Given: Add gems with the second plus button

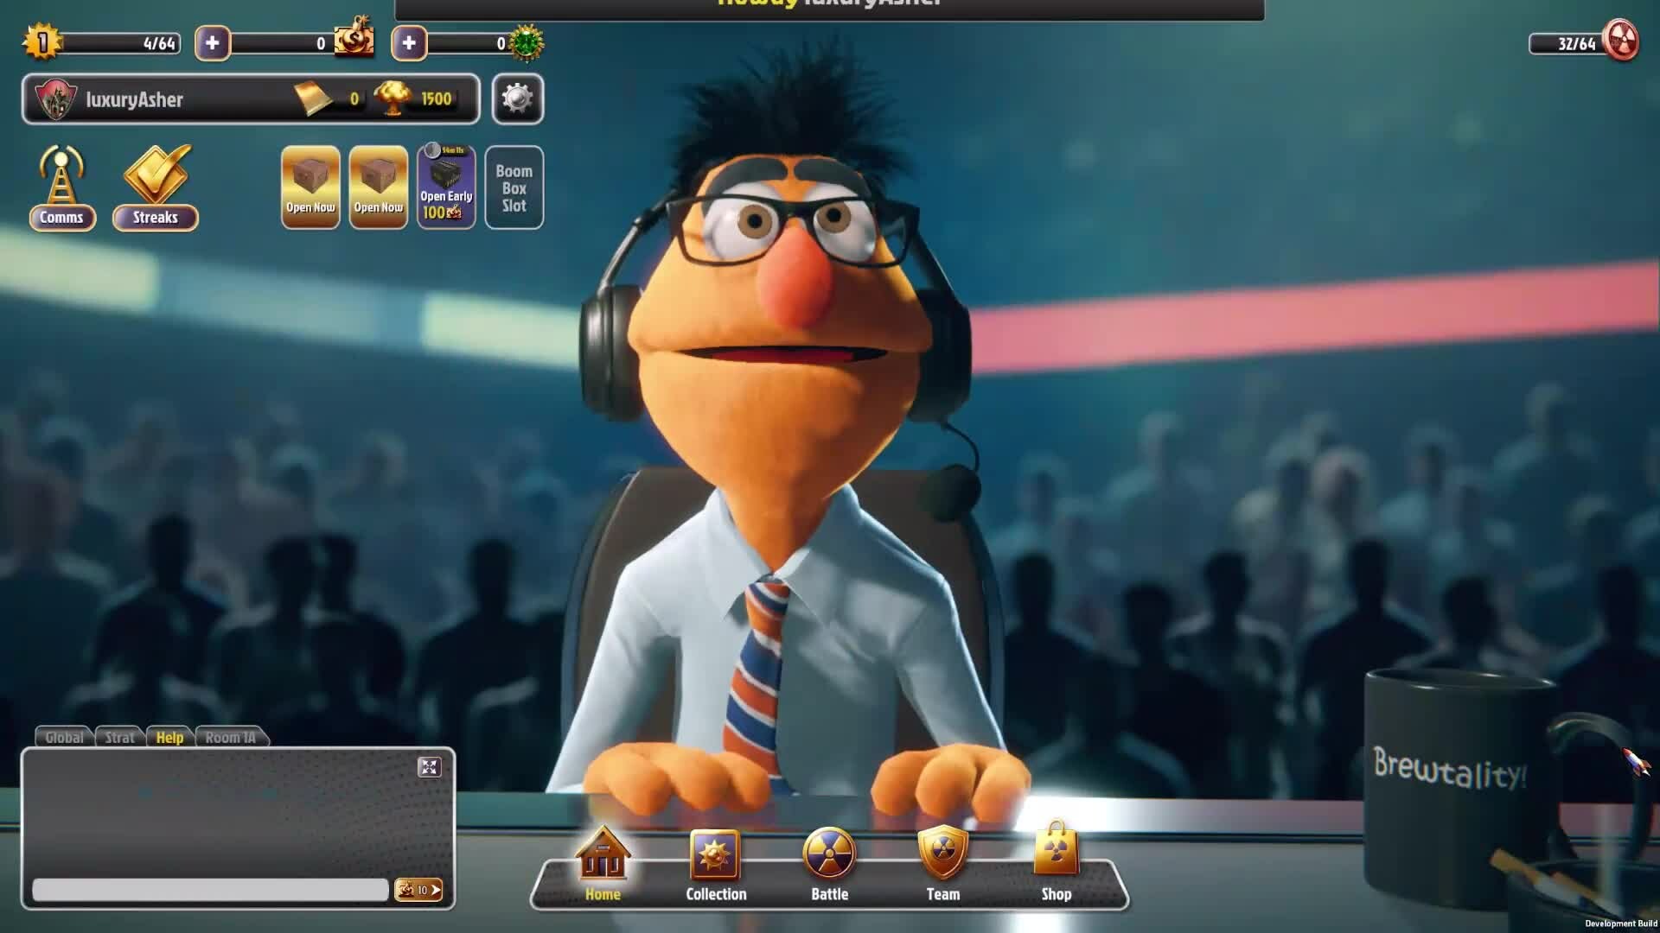Looking at the screenshot, I should [x=409, y=43].
